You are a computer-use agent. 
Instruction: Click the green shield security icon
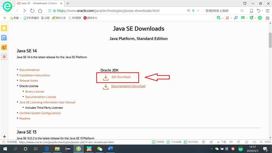click(251, 18)
